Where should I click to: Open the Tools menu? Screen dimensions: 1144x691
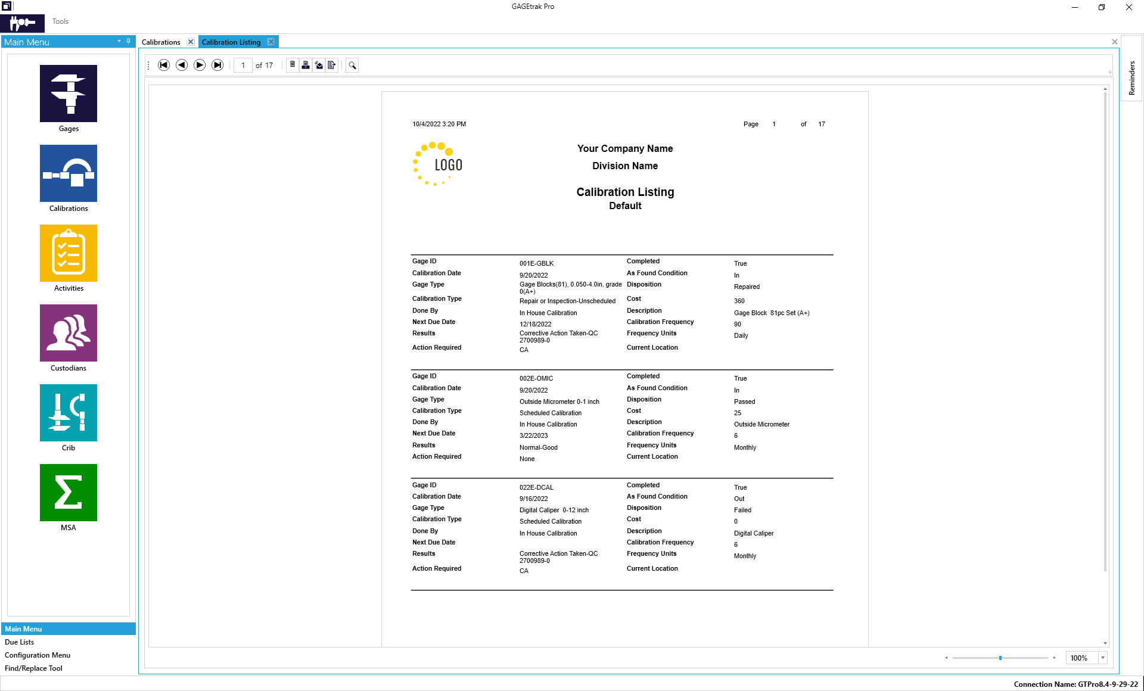click(x=60, y=21)
